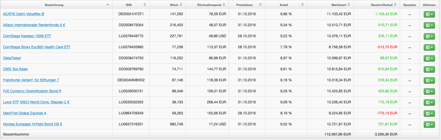
Task: Click Lyxor ETF MSCI World Cons. Staples link
Action: (x=36, y=102)
